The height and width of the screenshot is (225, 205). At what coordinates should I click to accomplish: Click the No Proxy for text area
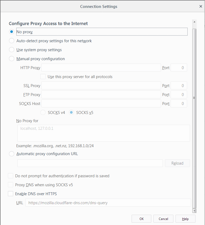point(104,133)
